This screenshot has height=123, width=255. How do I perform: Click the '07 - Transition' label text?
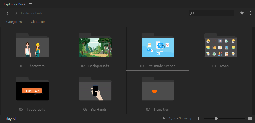(157, 109)
